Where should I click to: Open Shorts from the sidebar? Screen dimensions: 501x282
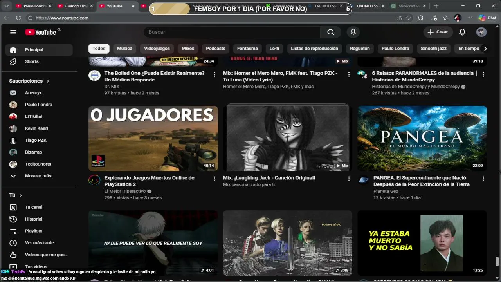[39, 61]
